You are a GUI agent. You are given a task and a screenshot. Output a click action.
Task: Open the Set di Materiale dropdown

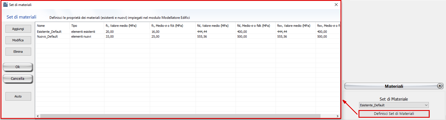pyautogui.click(x=394, y=105)
